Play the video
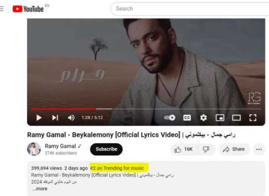Image resolution: width=269 pixels, height=196 pixels. click(x=39, y=118)
